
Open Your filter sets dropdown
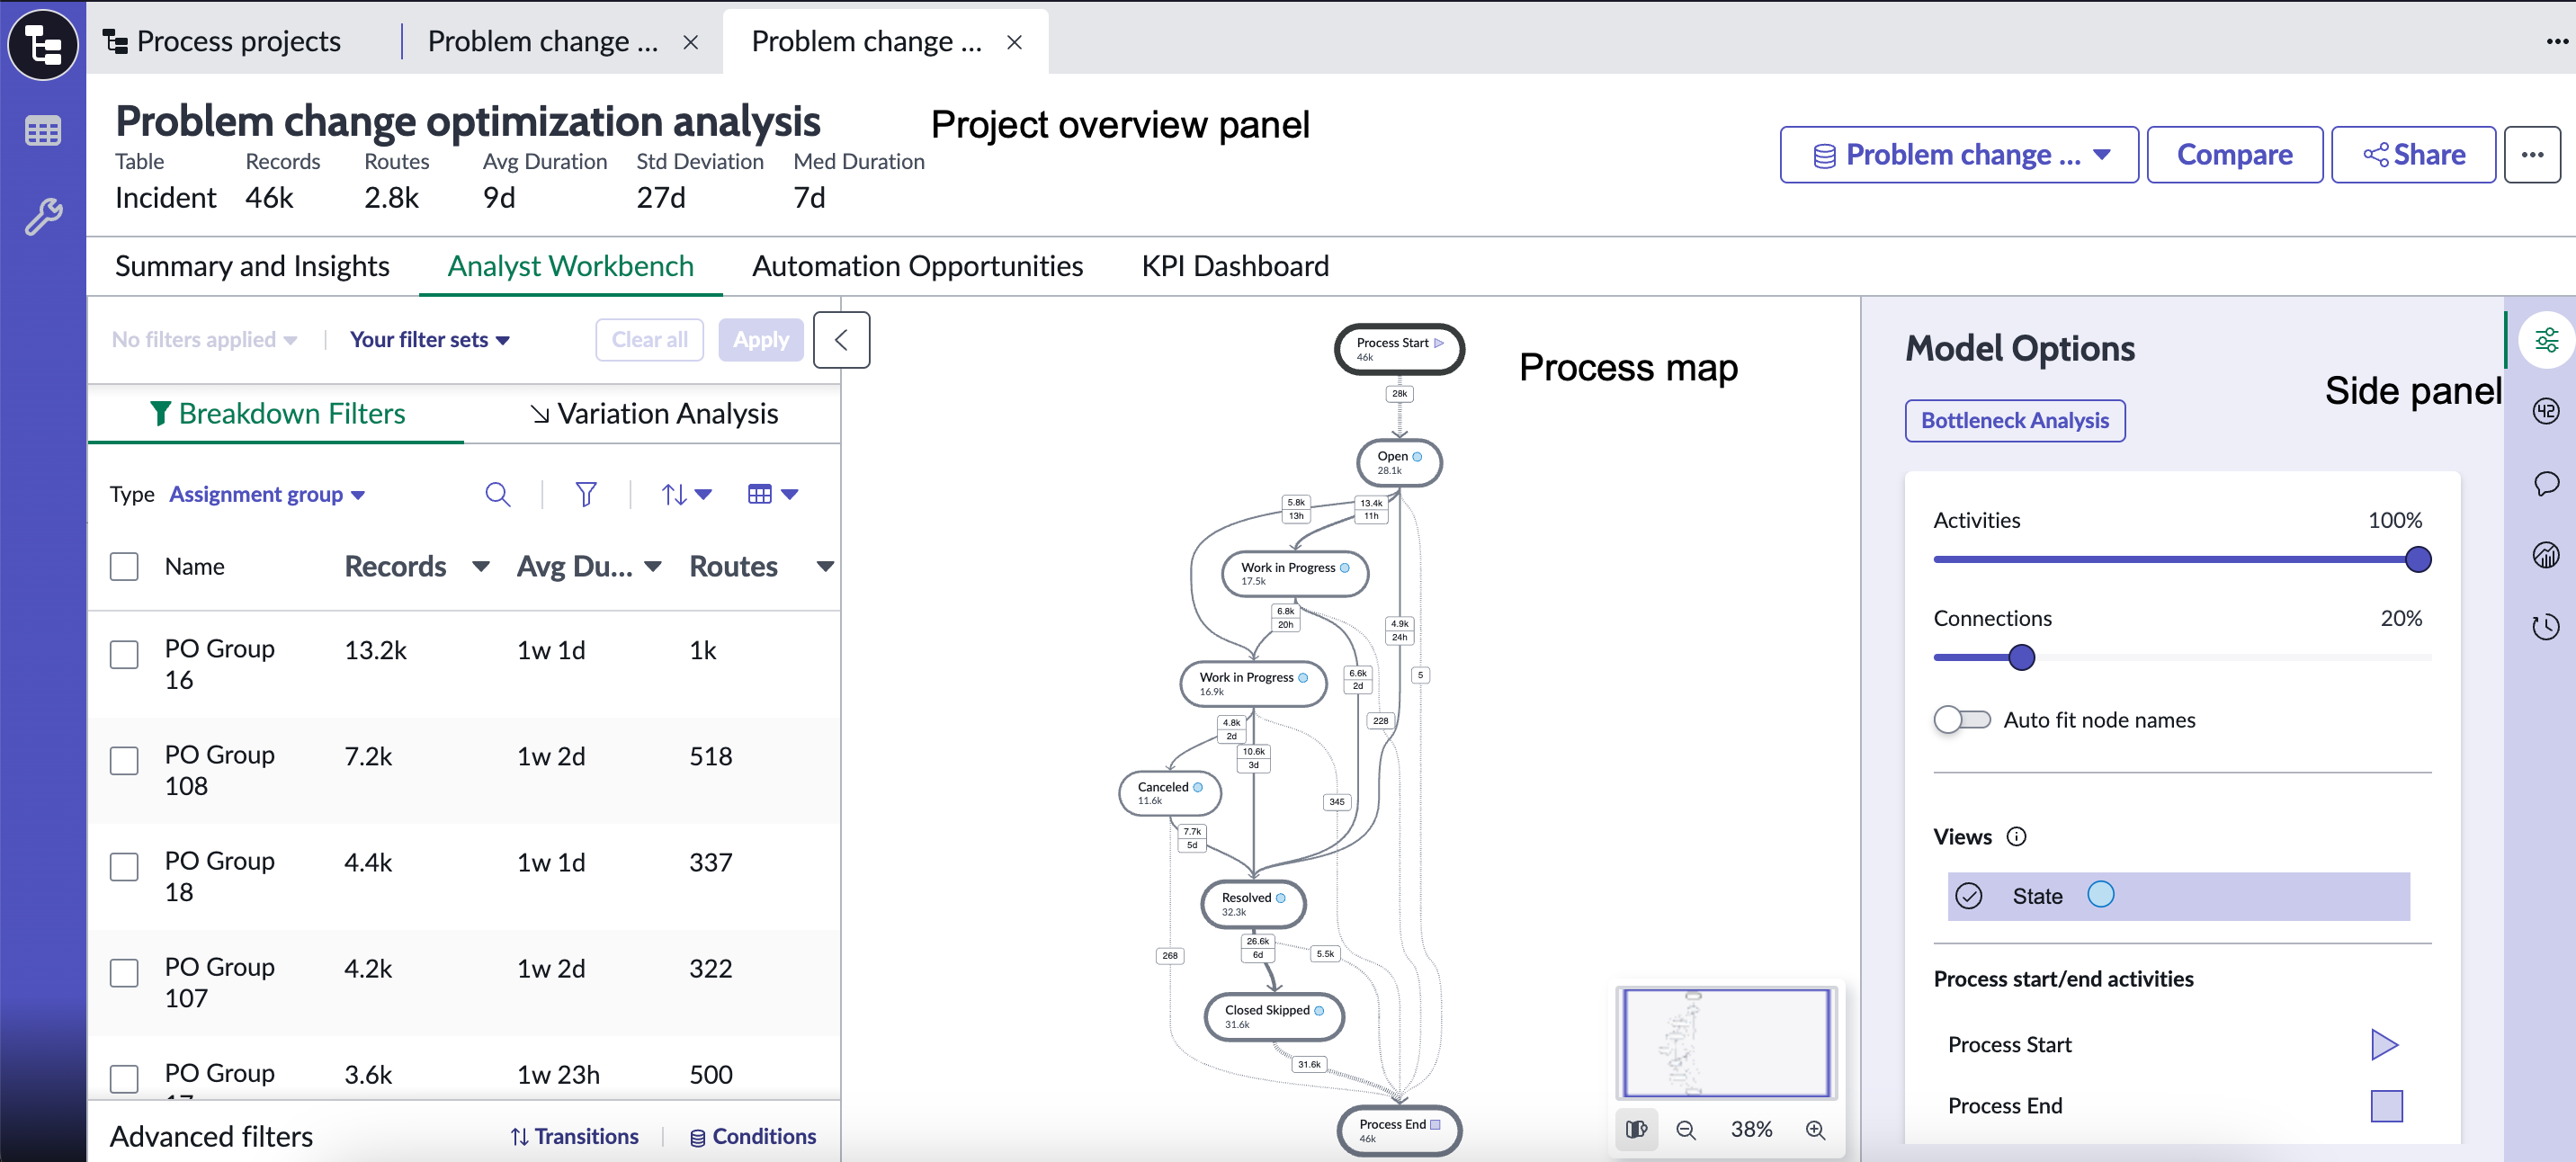[430, 340]
